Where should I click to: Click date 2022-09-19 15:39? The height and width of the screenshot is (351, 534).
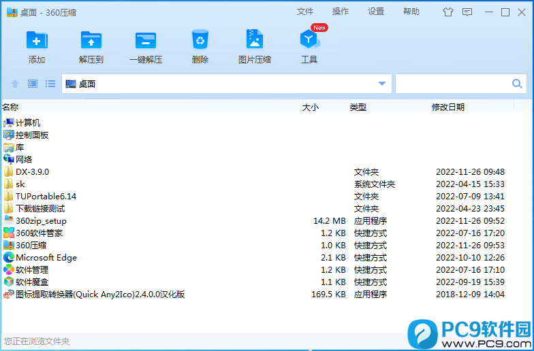470,282
